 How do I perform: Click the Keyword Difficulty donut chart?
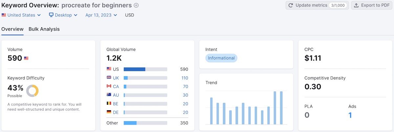pos(33,91)
